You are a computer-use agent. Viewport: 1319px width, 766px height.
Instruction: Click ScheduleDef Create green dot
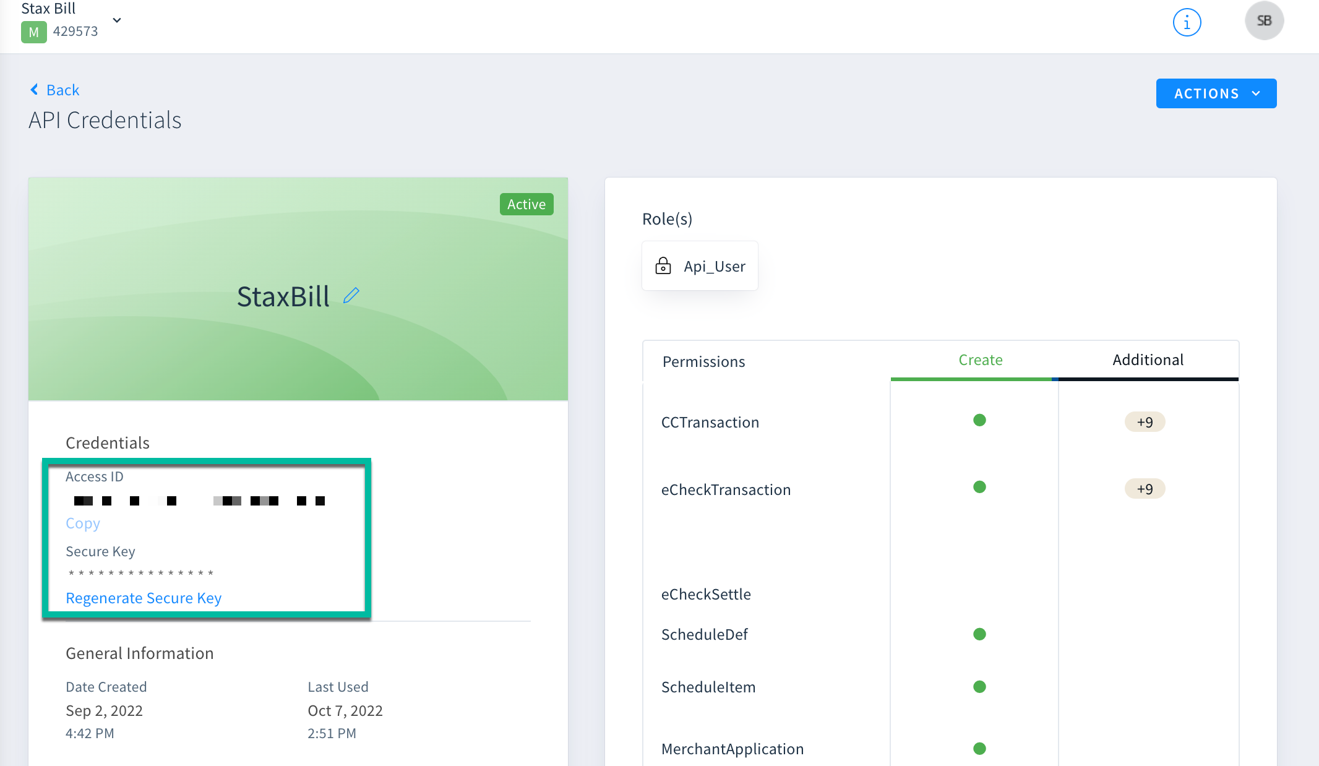[979, 634]
